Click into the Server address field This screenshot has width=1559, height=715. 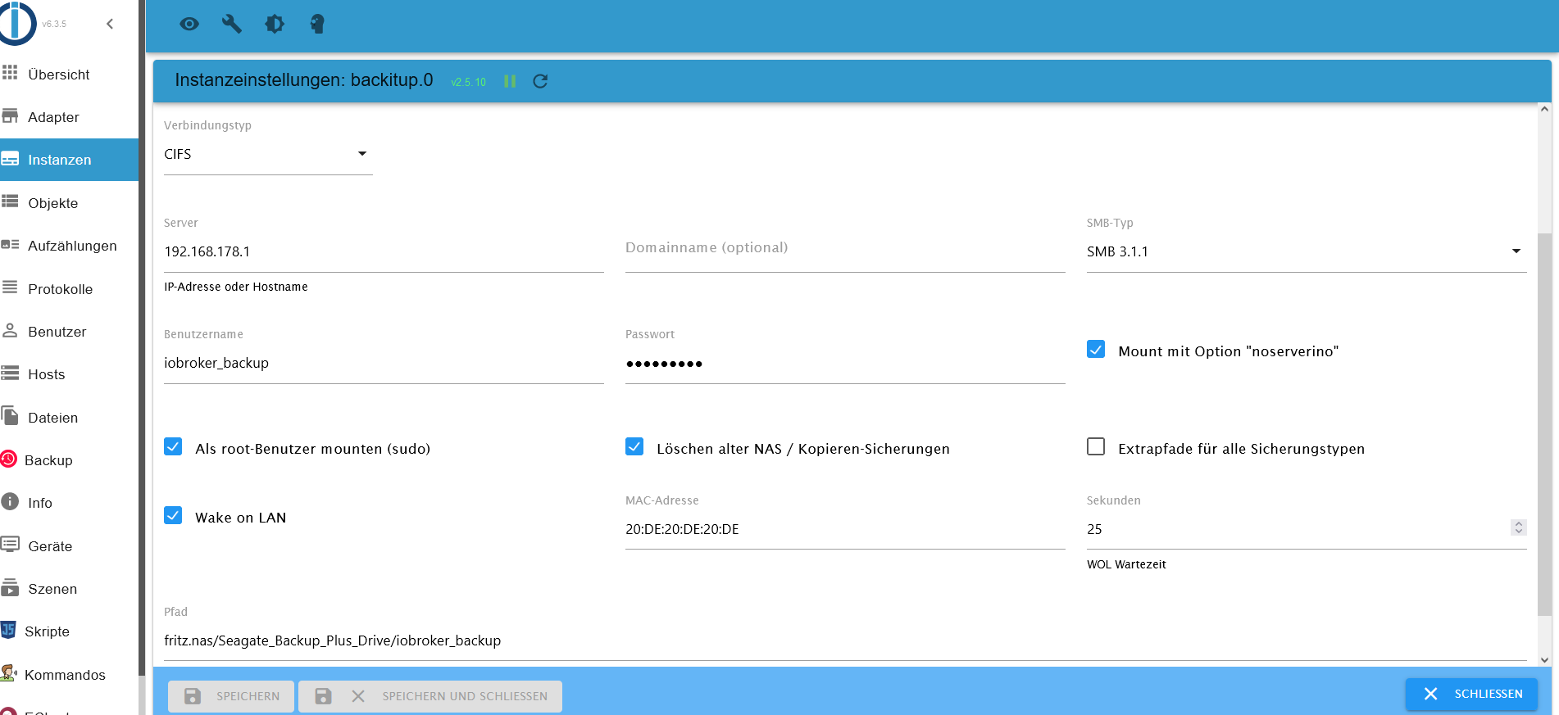(384, 251)
